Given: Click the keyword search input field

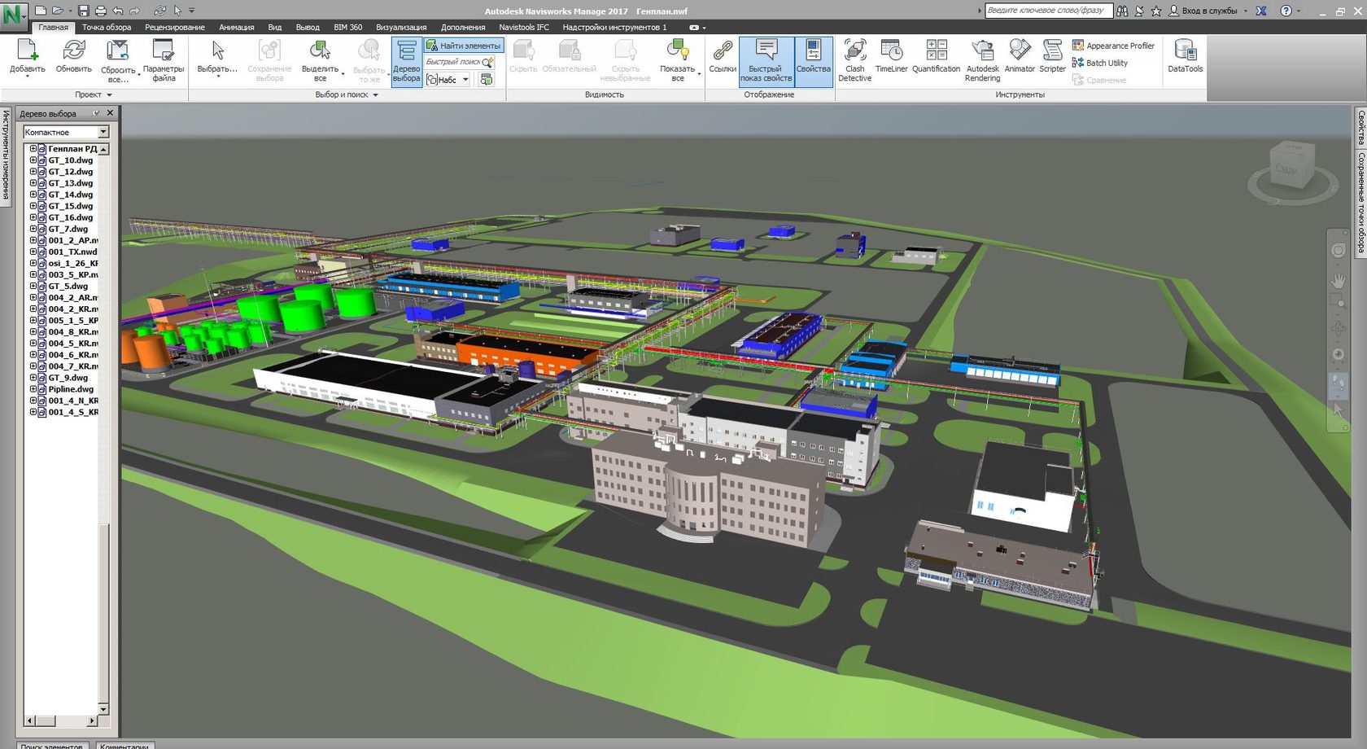Looking at the screenshot, I should [1048, 11].
